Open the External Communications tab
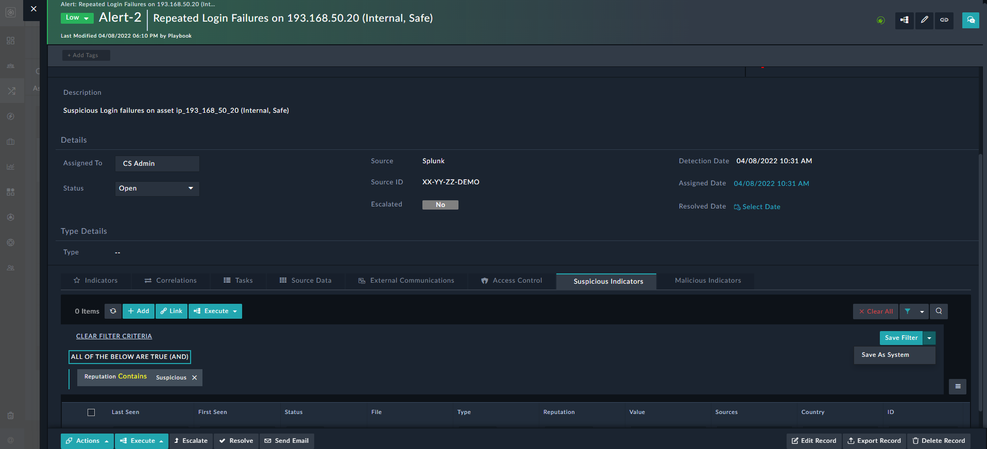Image resolution: width=987 pixels, height=449 pixels. (x=406, y=281)
